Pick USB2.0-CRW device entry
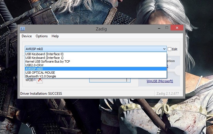 tap(96, 65)
